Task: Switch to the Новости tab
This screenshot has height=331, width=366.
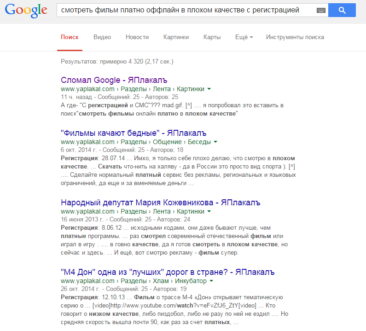Action: pos(137,37)
